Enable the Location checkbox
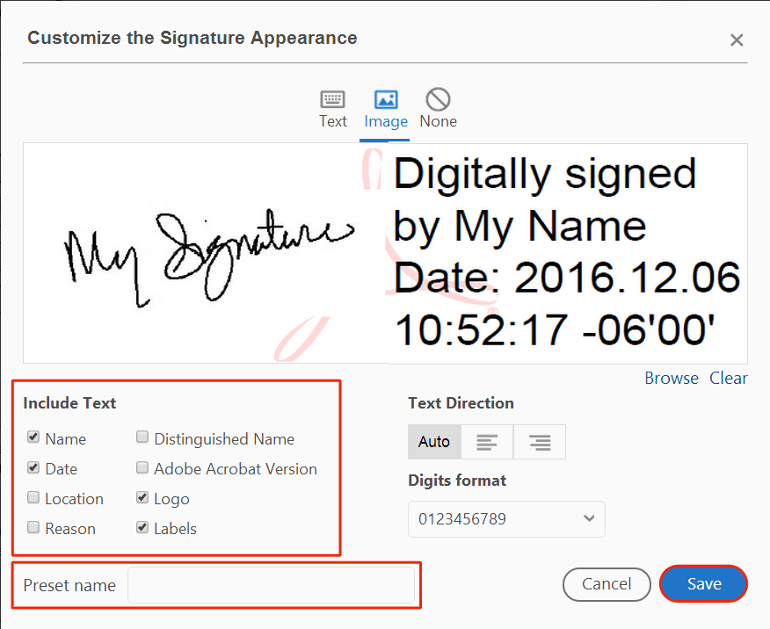 point(33,497)
